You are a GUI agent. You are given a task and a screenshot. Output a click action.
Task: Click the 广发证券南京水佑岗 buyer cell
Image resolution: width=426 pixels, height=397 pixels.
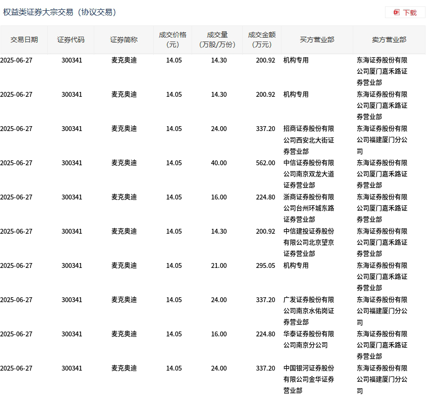point(309,311)
